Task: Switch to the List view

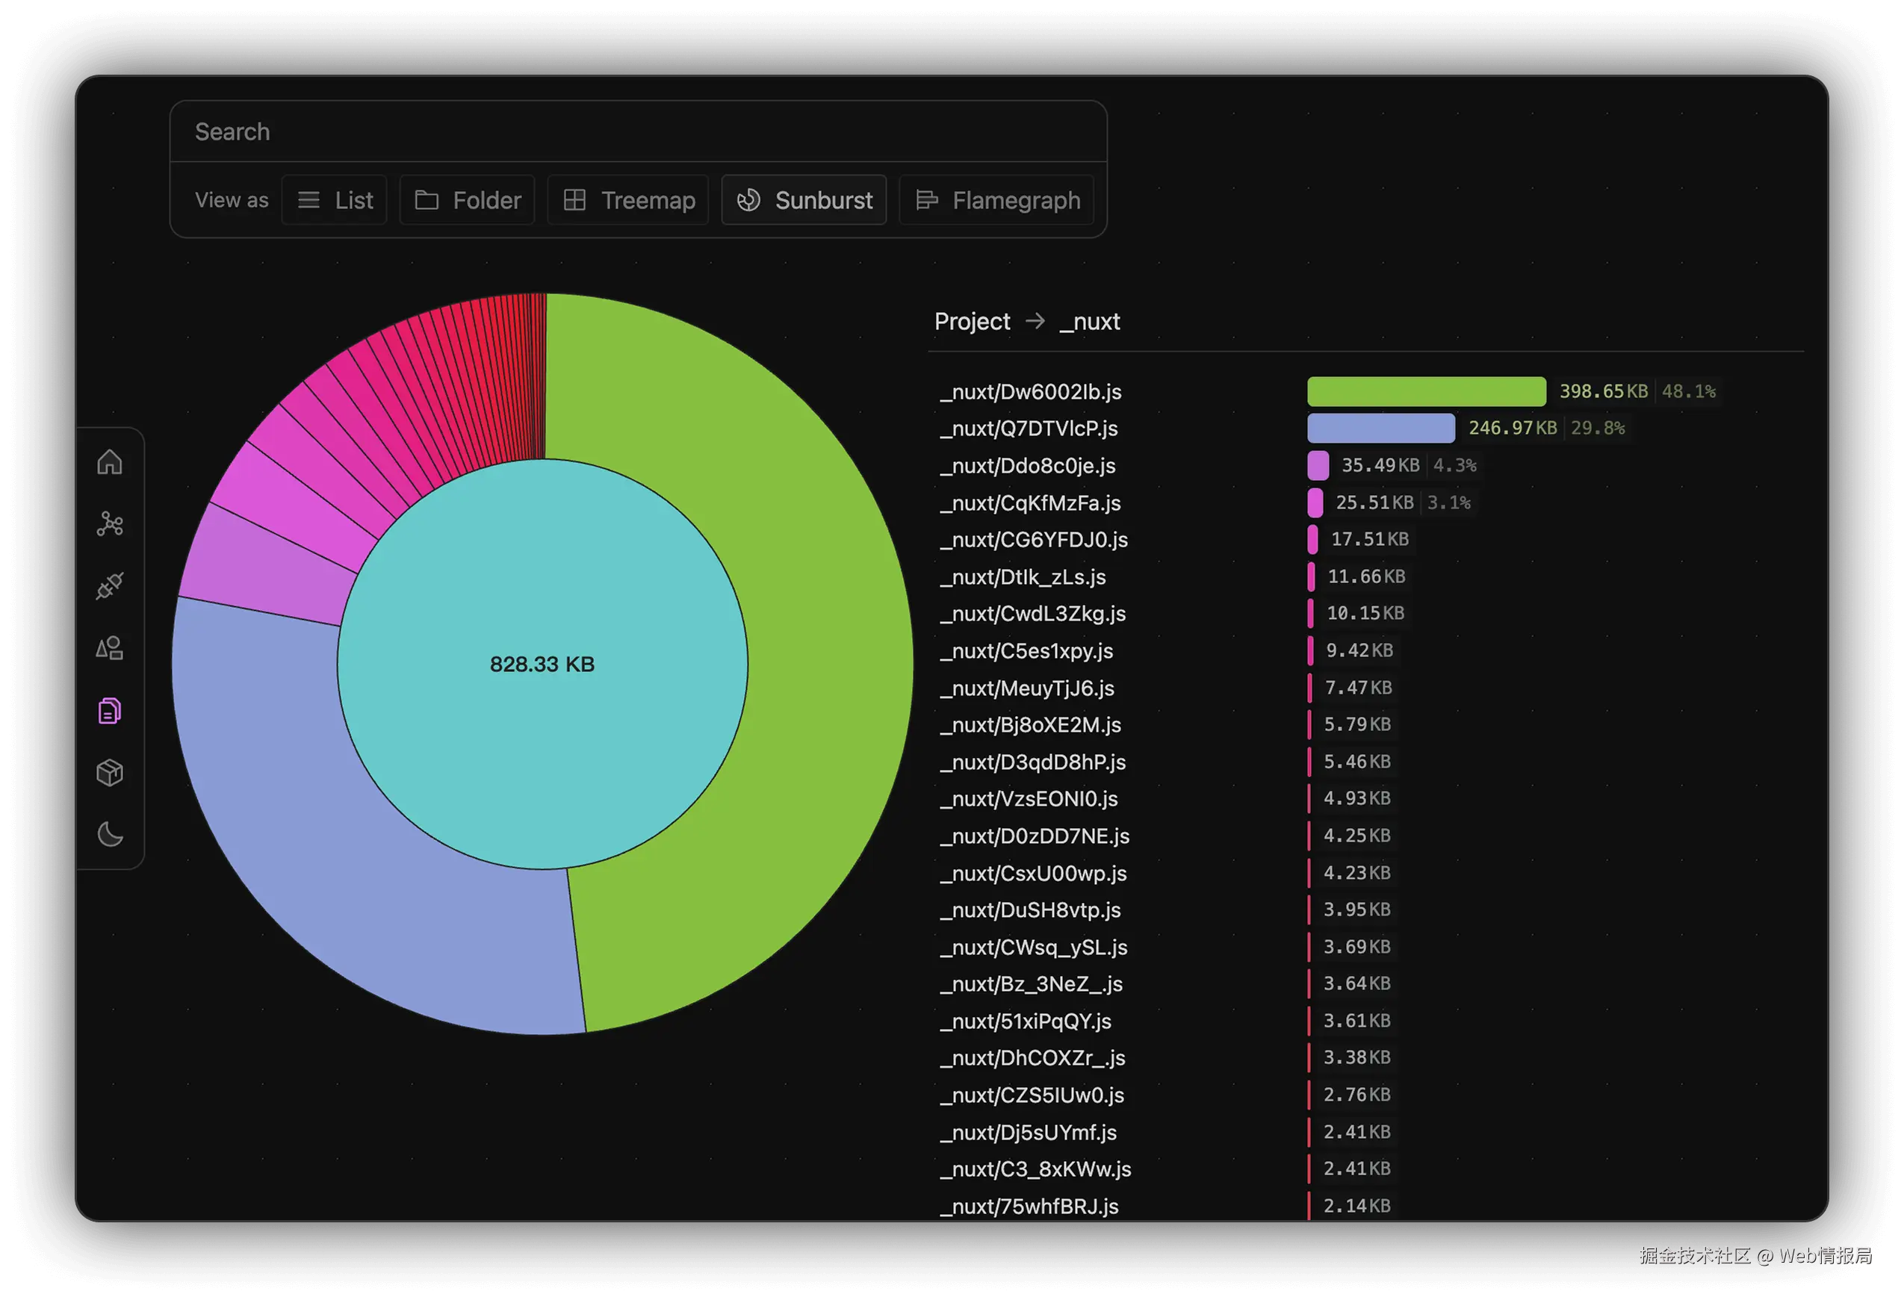Action: [335, 200]
